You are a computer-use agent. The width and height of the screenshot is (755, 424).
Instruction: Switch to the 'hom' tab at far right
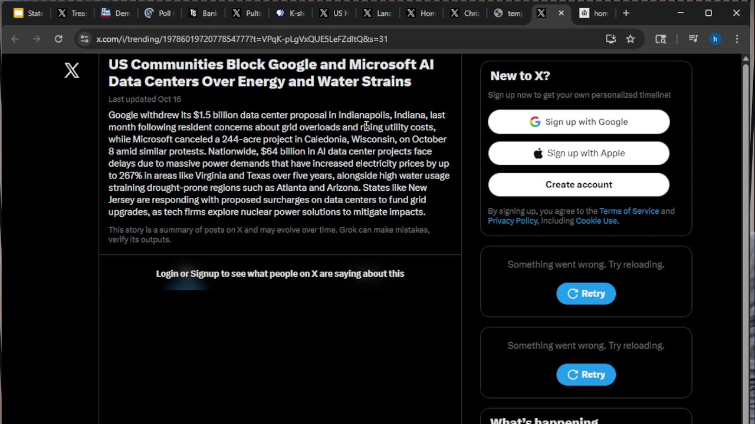(x=595, y=13)
